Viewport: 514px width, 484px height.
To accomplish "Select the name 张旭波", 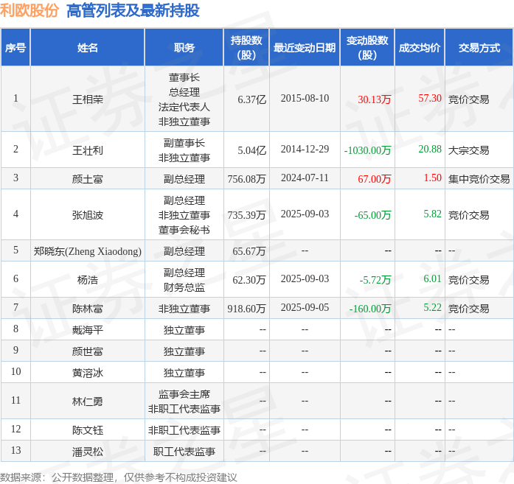I will pos(88,215).
